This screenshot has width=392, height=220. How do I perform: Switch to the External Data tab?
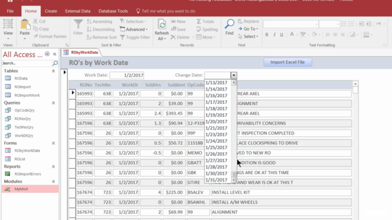tap(78, 11)
